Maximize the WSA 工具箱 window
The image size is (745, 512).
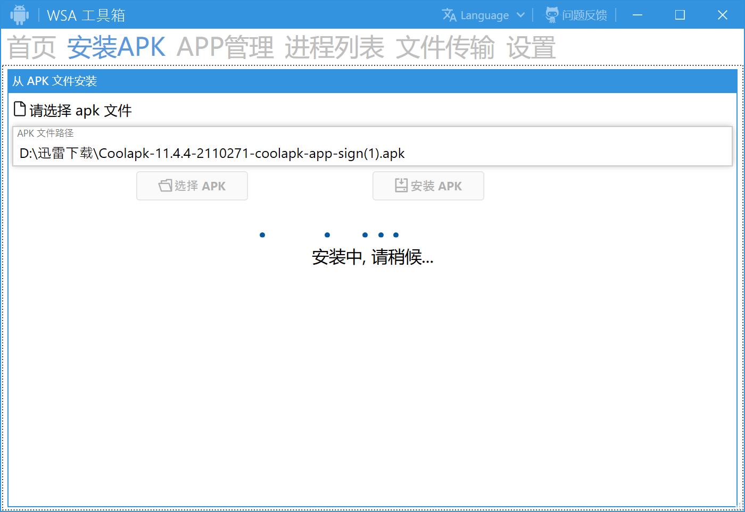[x=680, y=15]
